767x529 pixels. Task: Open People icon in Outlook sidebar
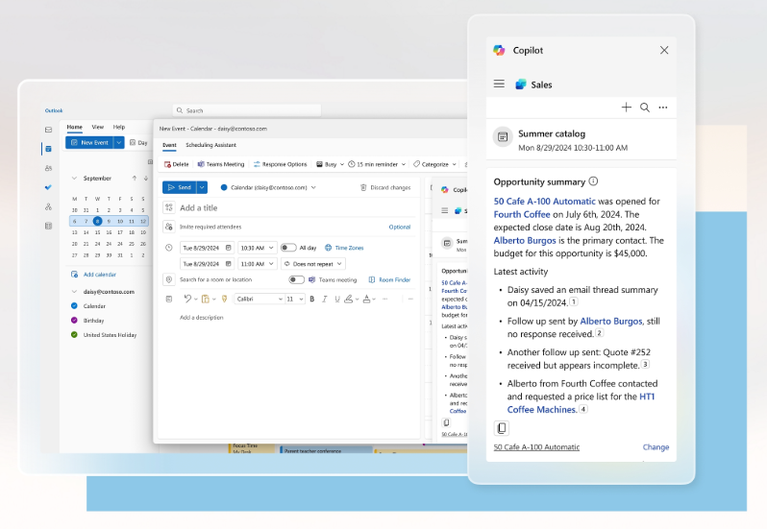(x=48, y=168)
